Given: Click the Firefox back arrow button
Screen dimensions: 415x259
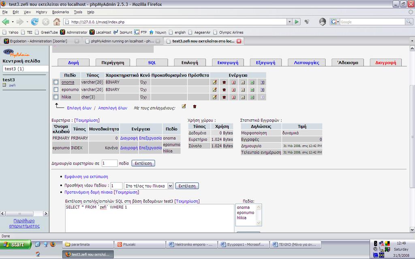Looking at the screenshot, I should click(x=6, y=22).
